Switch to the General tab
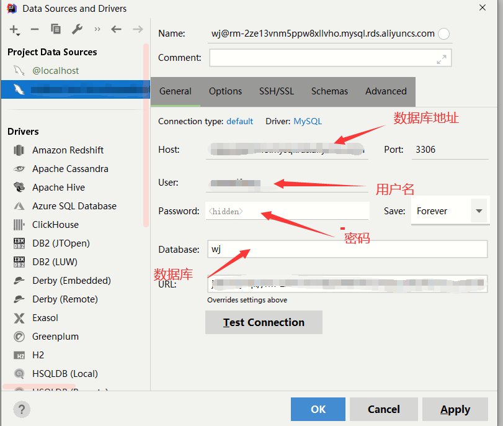The height and width of the screenshot is (426, 503). 176,91
